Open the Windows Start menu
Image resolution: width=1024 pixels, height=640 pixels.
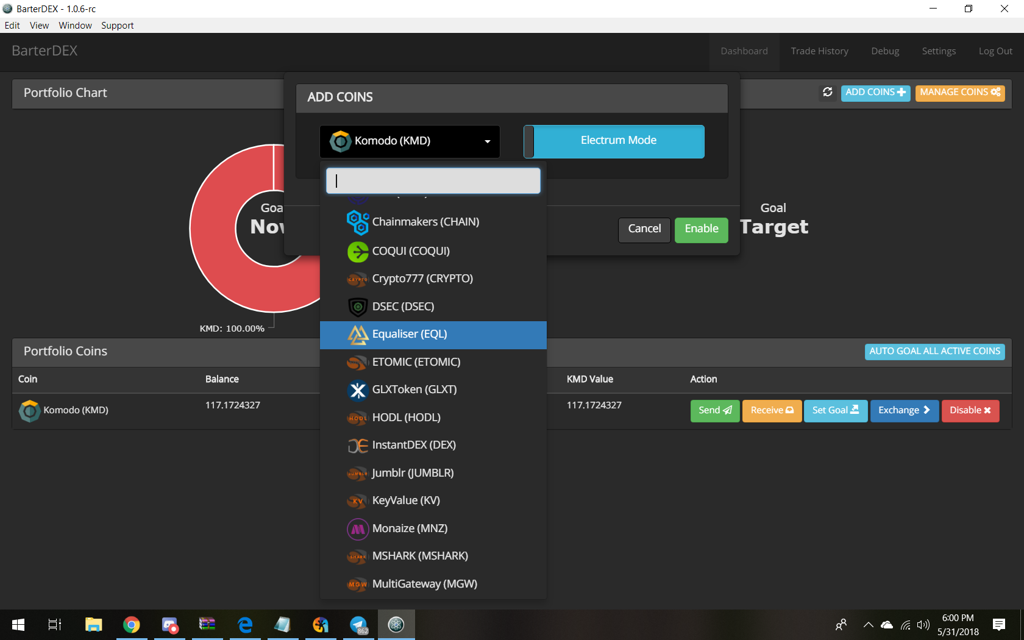click(x=18, y=624)
